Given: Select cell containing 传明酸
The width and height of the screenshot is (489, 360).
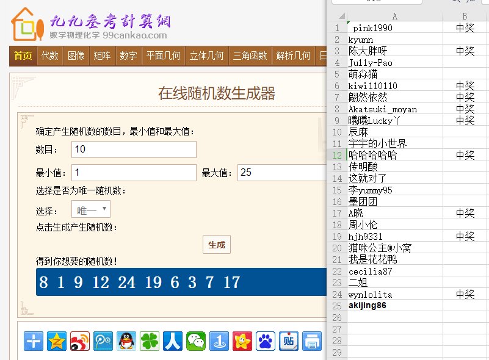Looking at the screenshot, I should [x=395, y=167].
